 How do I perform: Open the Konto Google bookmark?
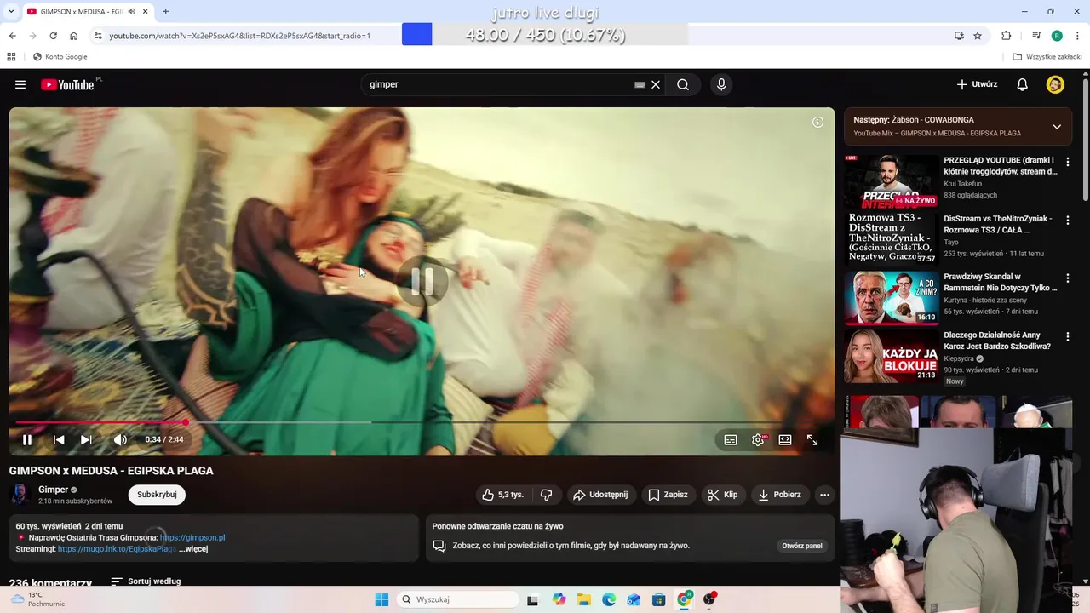coord(60,57)
